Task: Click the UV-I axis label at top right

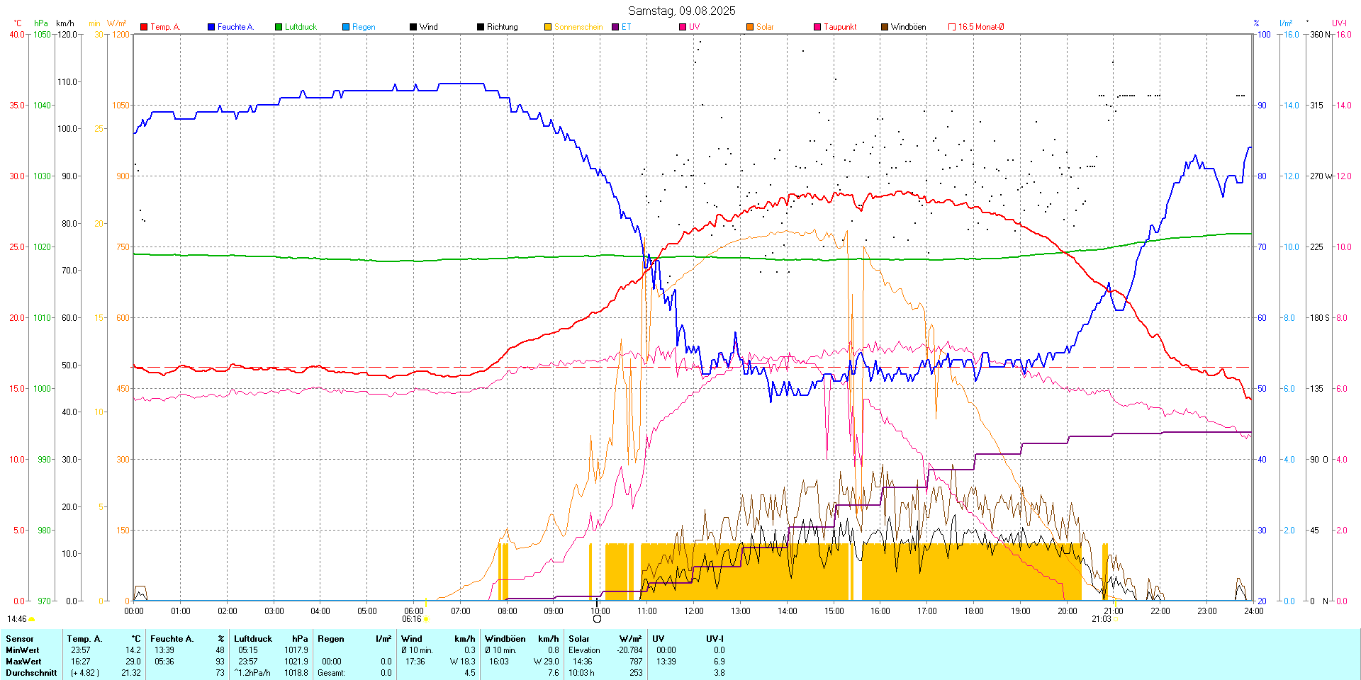Action: pos(1339,23)
